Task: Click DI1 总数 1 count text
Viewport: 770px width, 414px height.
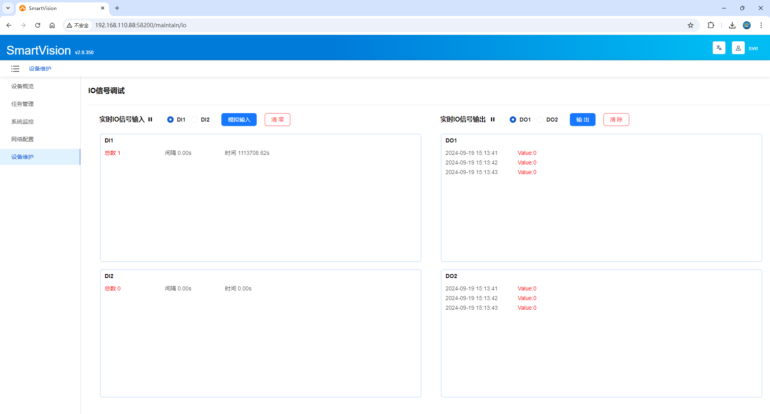Action: pos(113,153)
